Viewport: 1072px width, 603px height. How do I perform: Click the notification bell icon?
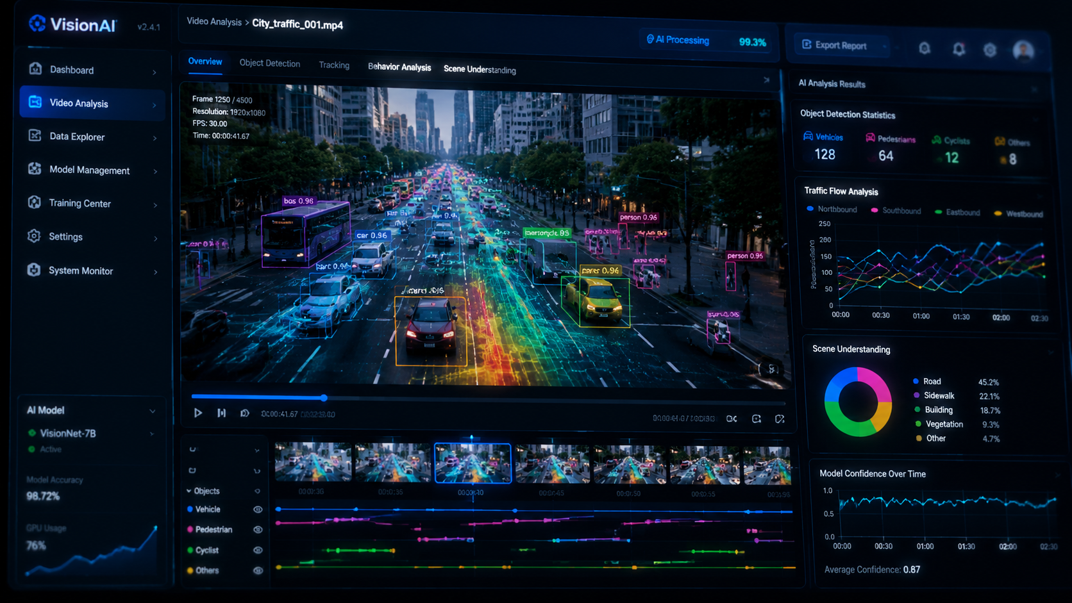click(x=959, y=49)
